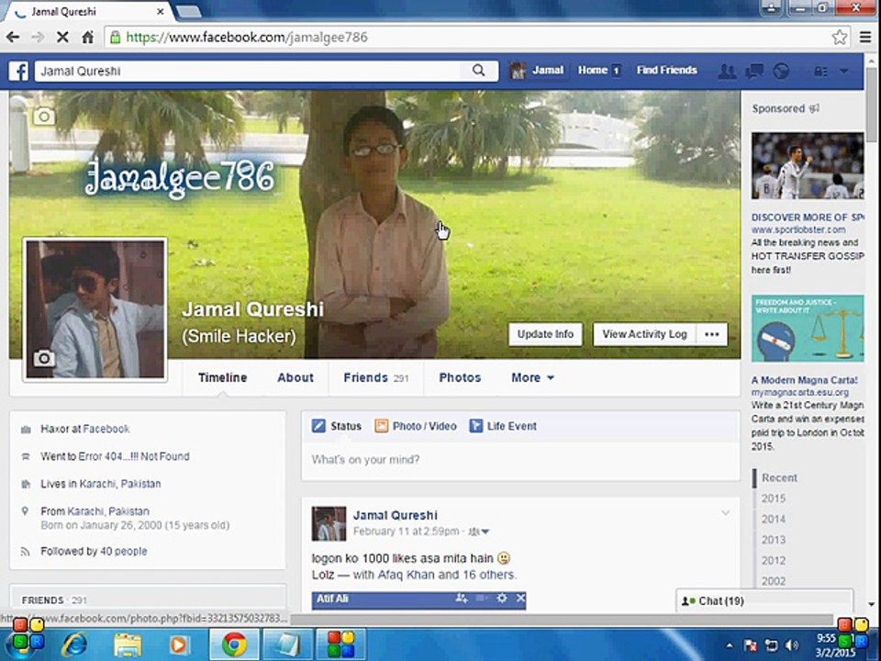Open the 16 others tagged link
Screen dimensions: 881x661
(488, 575)
